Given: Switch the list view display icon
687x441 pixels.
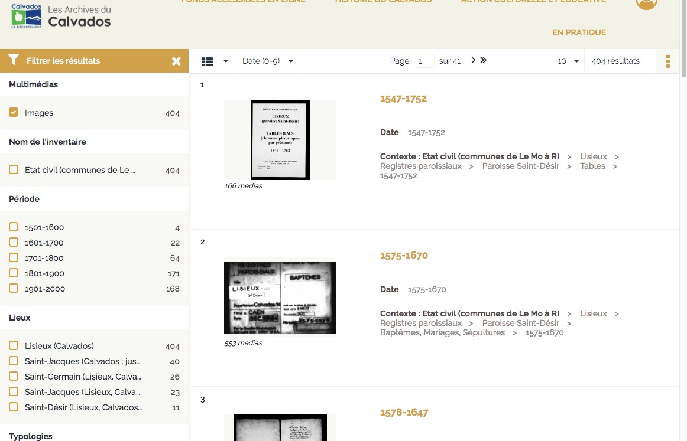Looking at the screenshot, I should pos(207,61).
